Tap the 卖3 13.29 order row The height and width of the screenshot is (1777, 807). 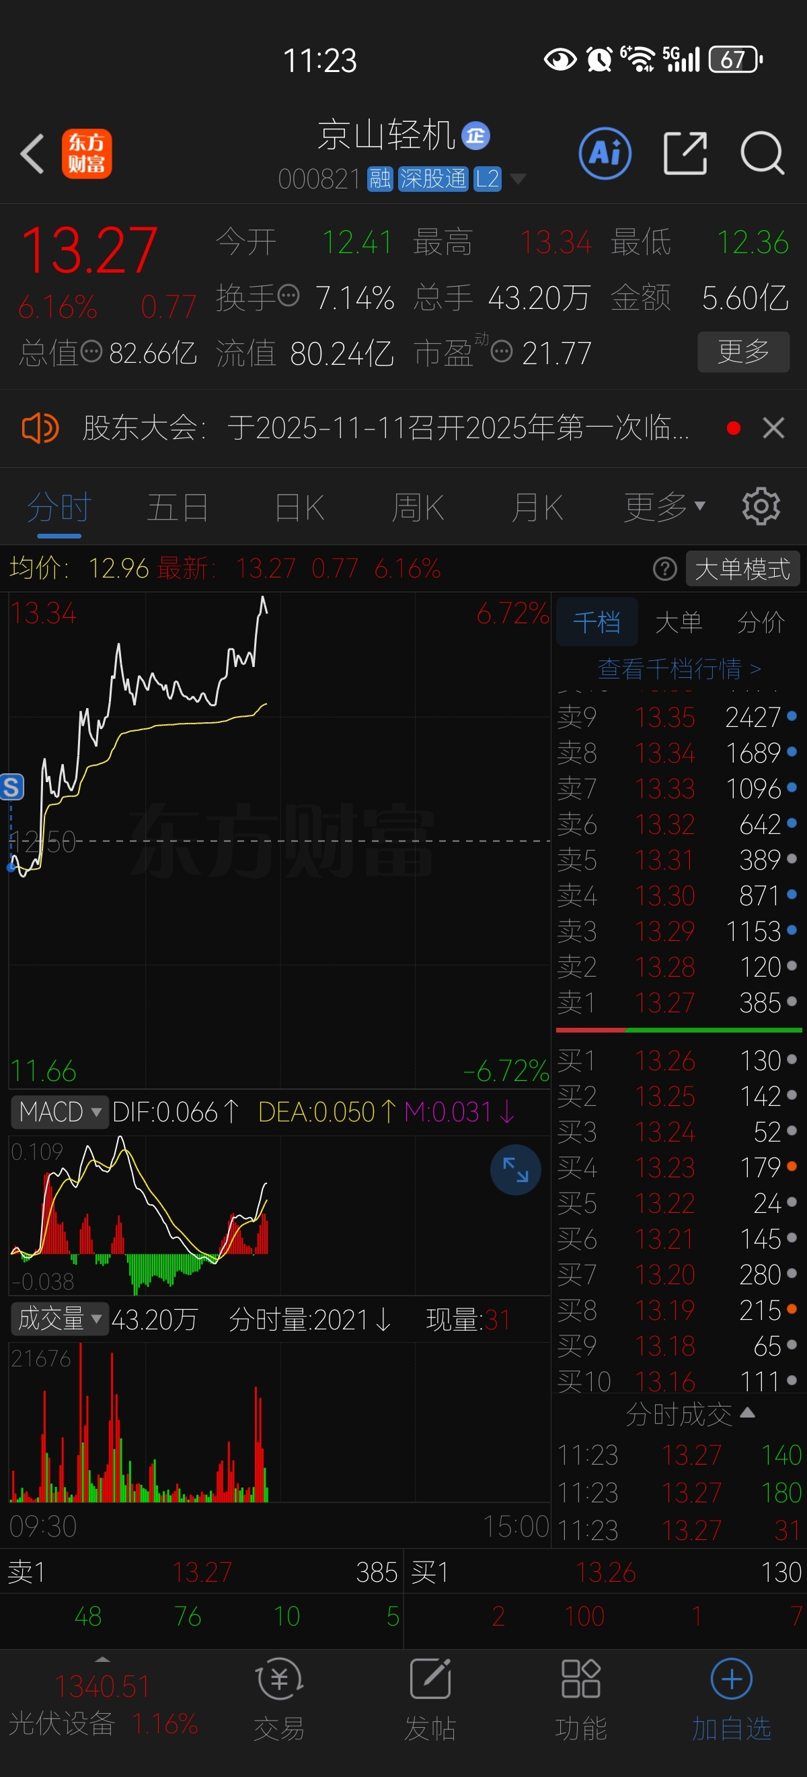pyautogui.click(x=678, y=932)
